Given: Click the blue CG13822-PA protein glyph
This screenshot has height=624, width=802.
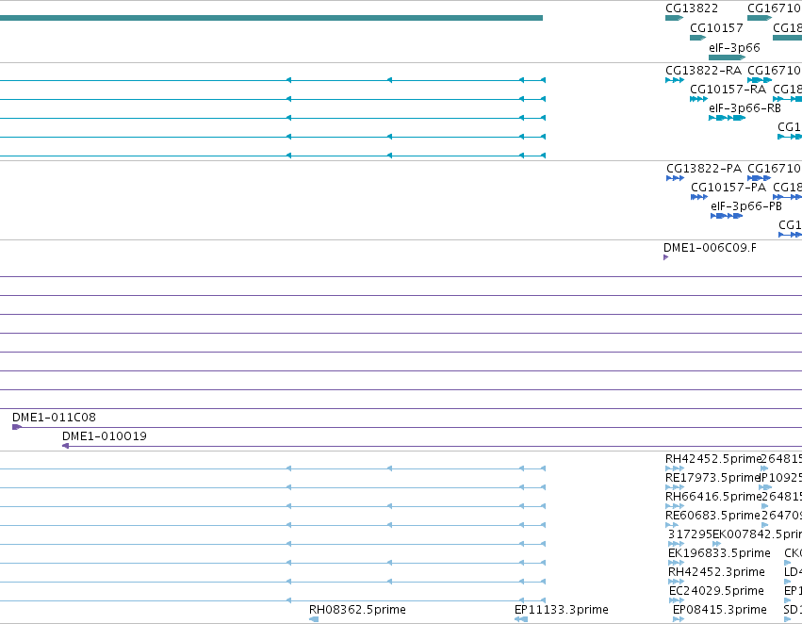Looking at the screenshot, I should (x=675, y=178).
